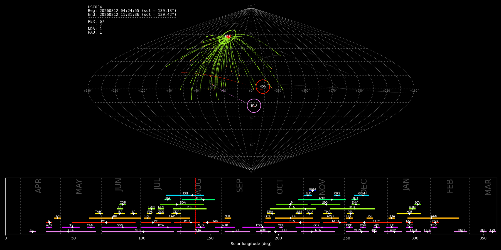This screenshot has width=501, height=250.
Task: Click the PER radiant marker on the sky map
Action: [228, 37]
